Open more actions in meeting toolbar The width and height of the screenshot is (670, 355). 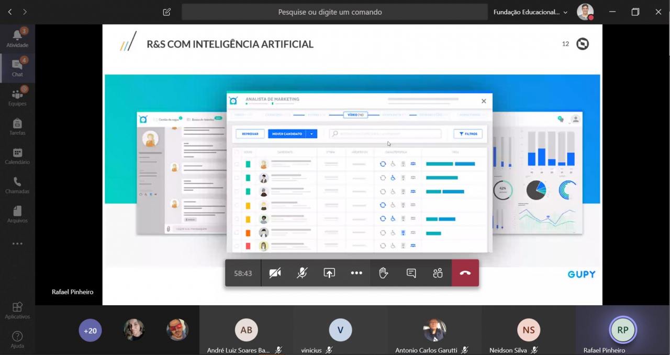pos(356,273)
